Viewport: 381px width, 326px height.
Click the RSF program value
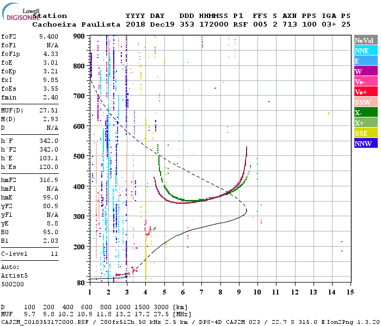[241, 25]
